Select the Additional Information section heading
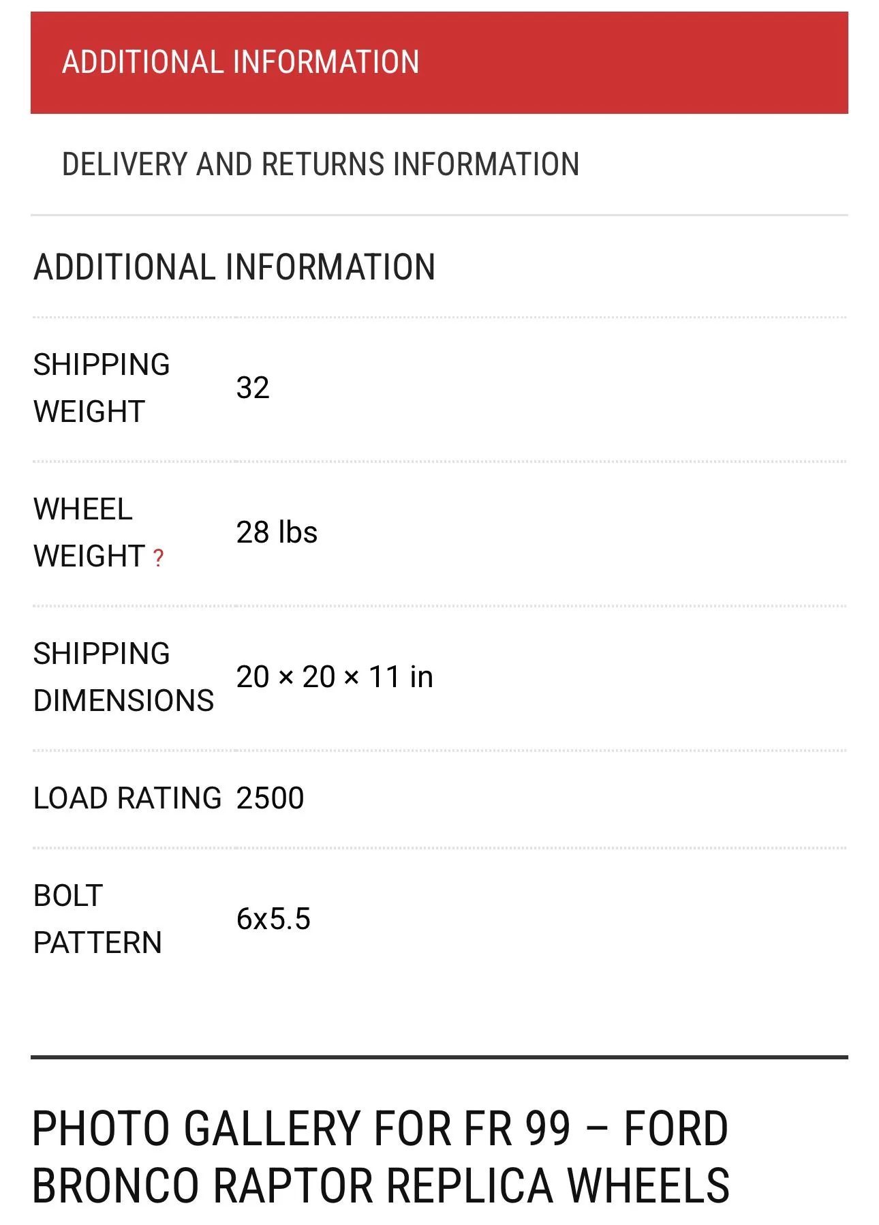The height and width of the screenshot is (1225, 879). click(234, 267)
